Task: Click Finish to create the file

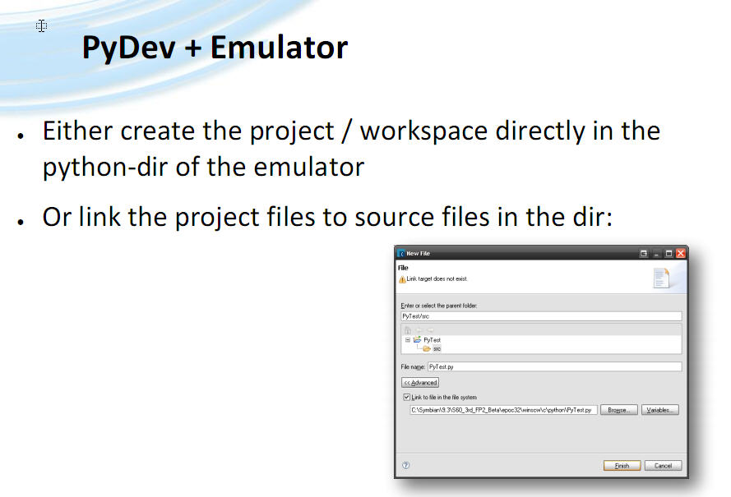Action: 622,465
